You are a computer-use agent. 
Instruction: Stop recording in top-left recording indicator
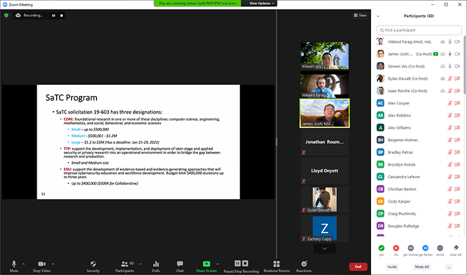click(x=62, y=16)
